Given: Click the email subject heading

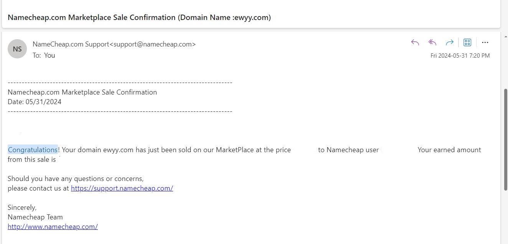Looking at the screenshot, I should (139, 17).
